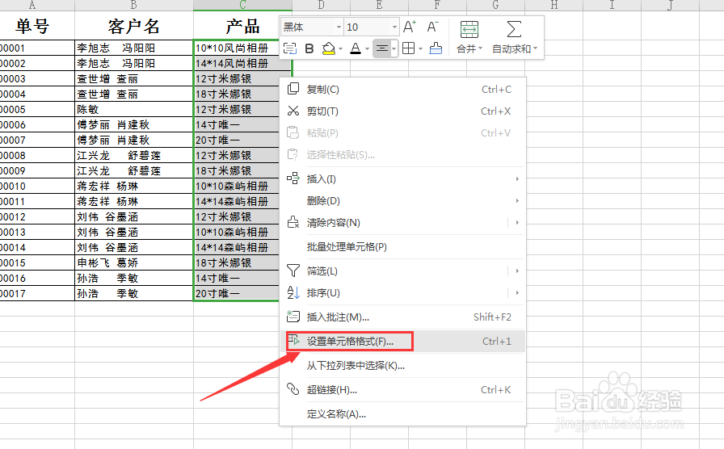Select customer cell in row 00015
Viewport: 724px width, 449px height.
[134, 262]
